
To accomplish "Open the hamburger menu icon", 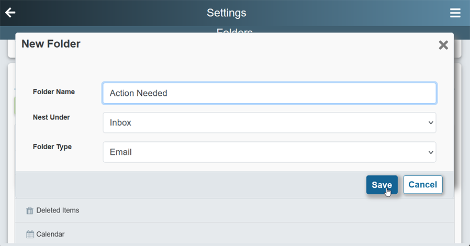I will [x=455, y=13].
